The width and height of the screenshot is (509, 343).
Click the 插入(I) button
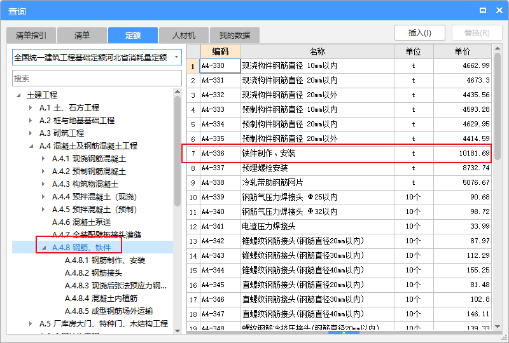click(x=420, y=33)
